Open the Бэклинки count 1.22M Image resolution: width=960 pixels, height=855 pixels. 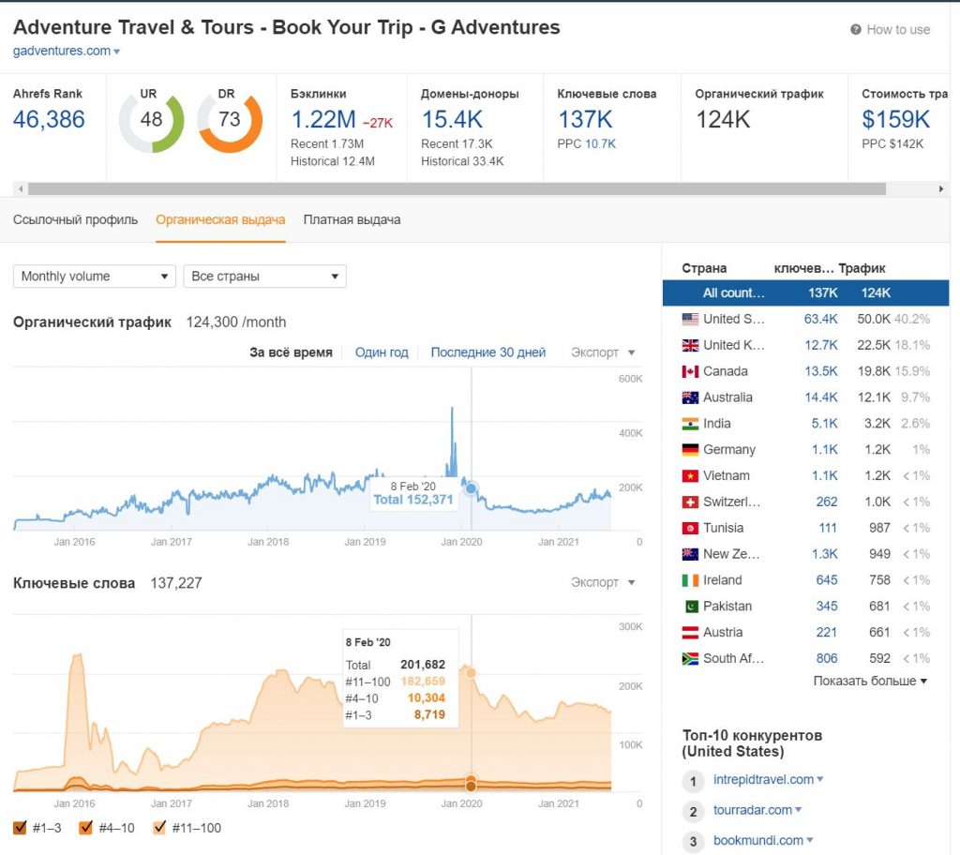click(323, 119)
